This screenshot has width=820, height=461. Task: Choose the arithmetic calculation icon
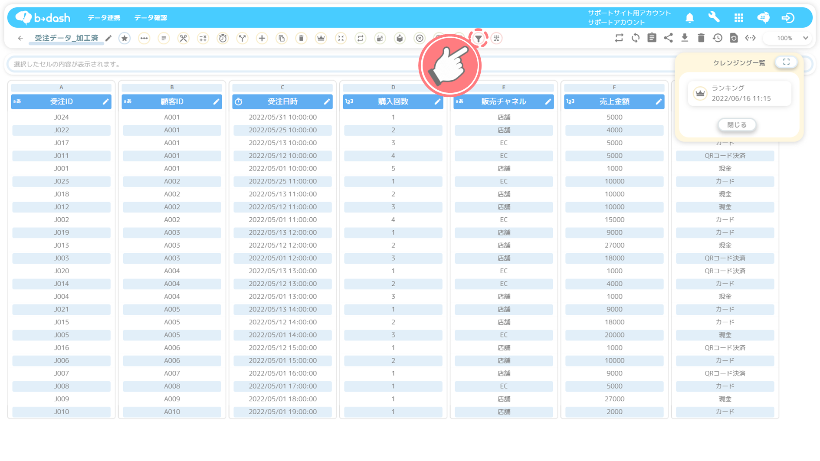click(x=203, y=38)
